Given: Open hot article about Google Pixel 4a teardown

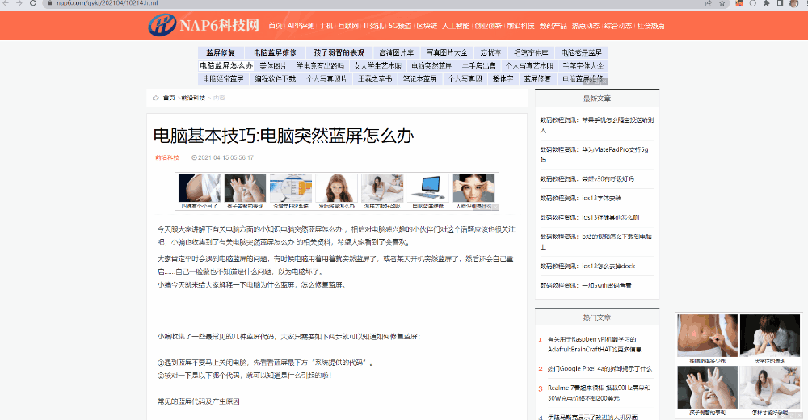Looking at the screenshot, I should tap(600, 369).
